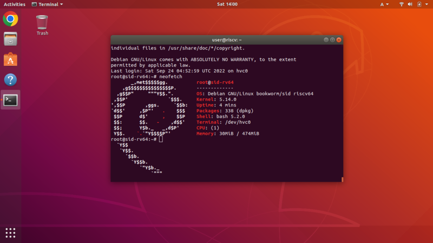The height and width of the screenshot is (243, 433).
Task: Open the Terminal app menu in top bar
Action: coord(47,4)
